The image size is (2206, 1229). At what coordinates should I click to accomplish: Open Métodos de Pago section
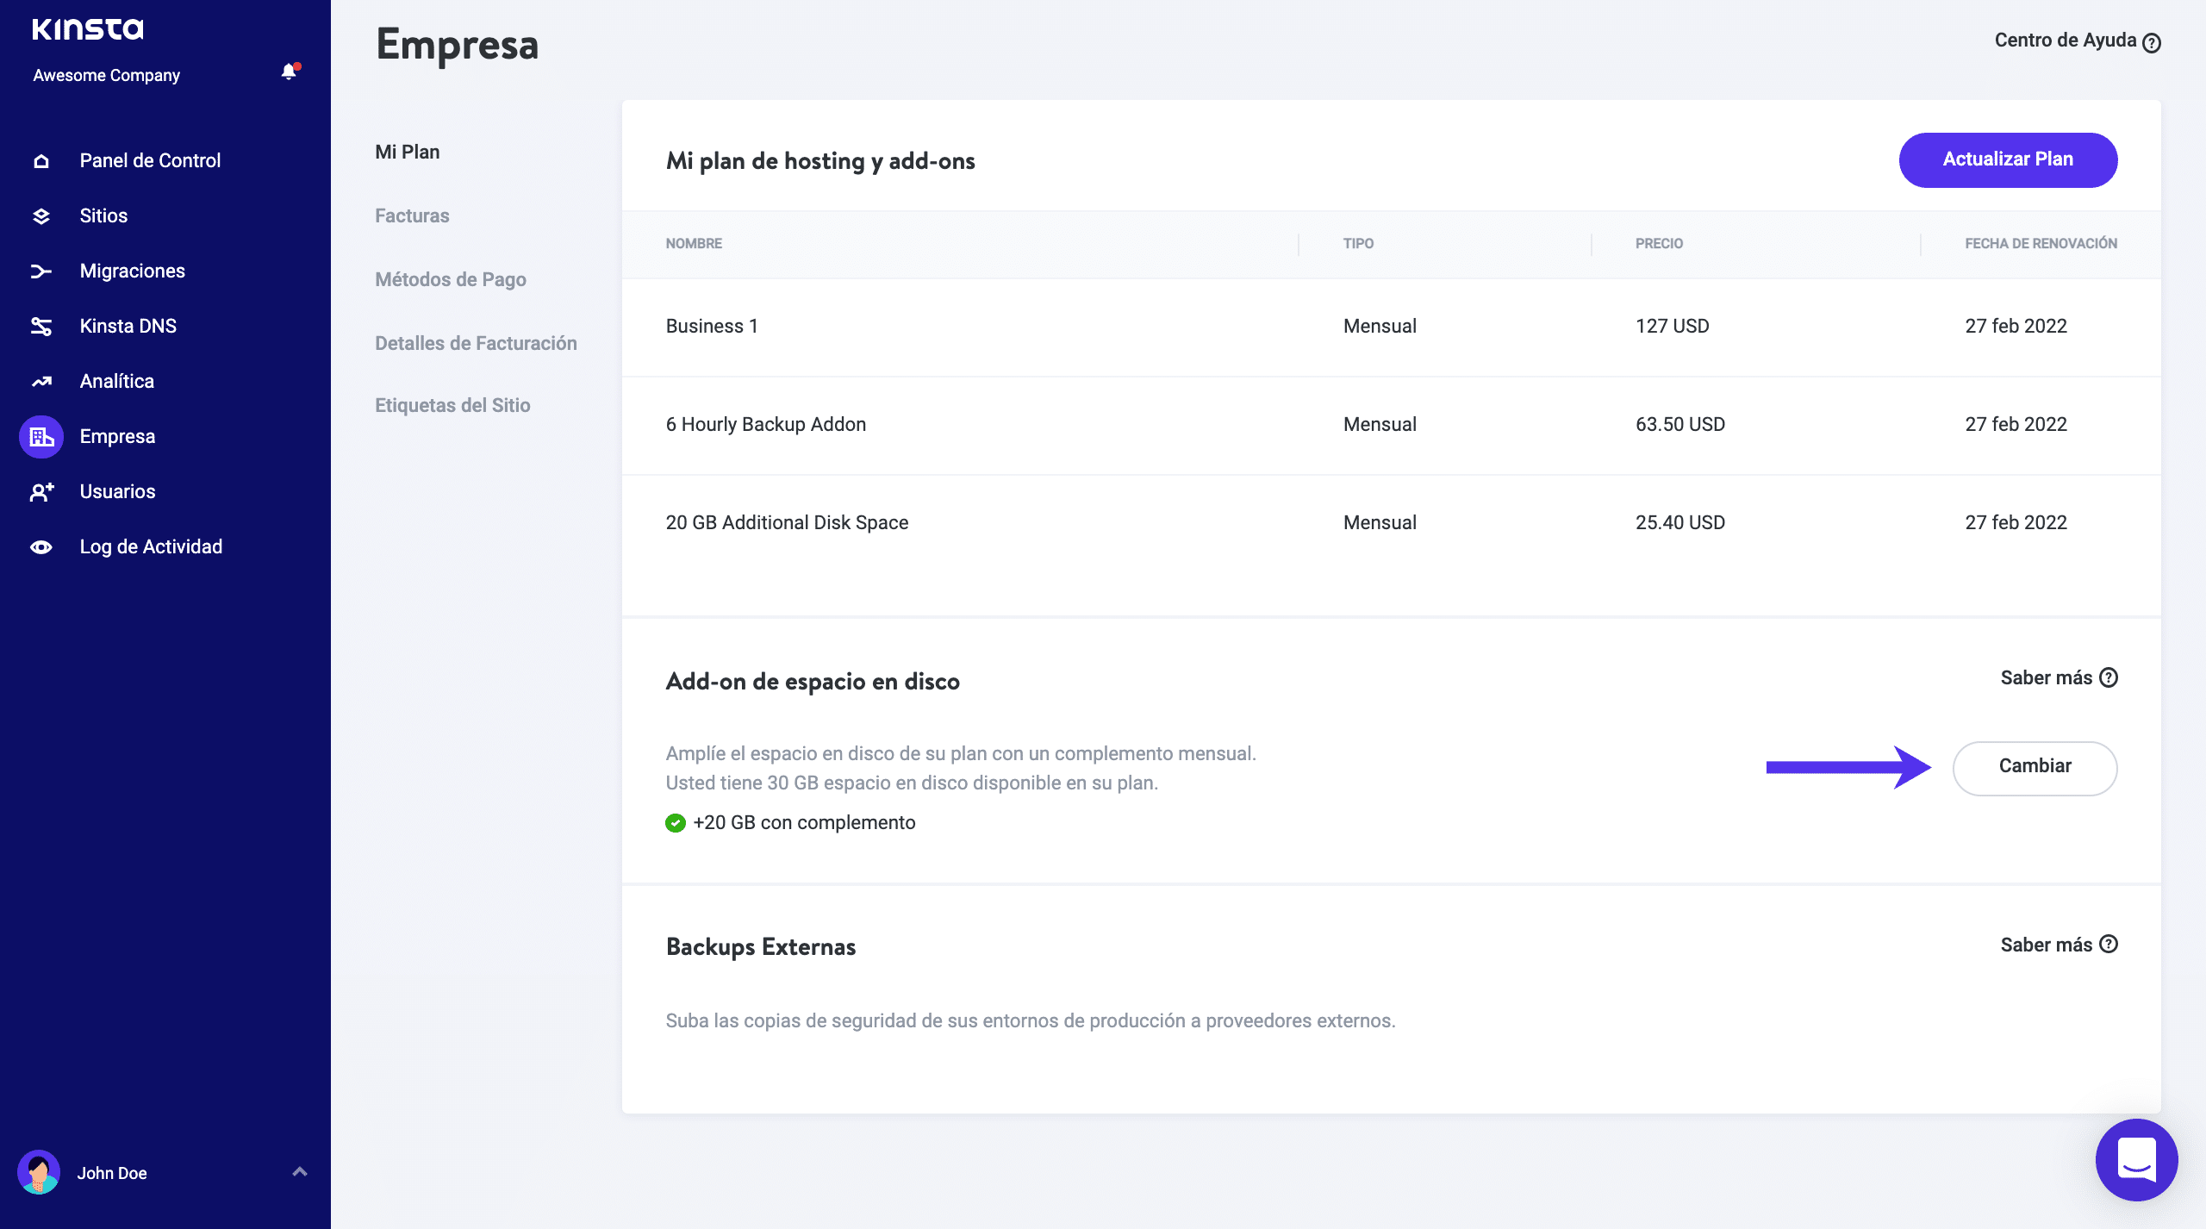coord(450,279)
